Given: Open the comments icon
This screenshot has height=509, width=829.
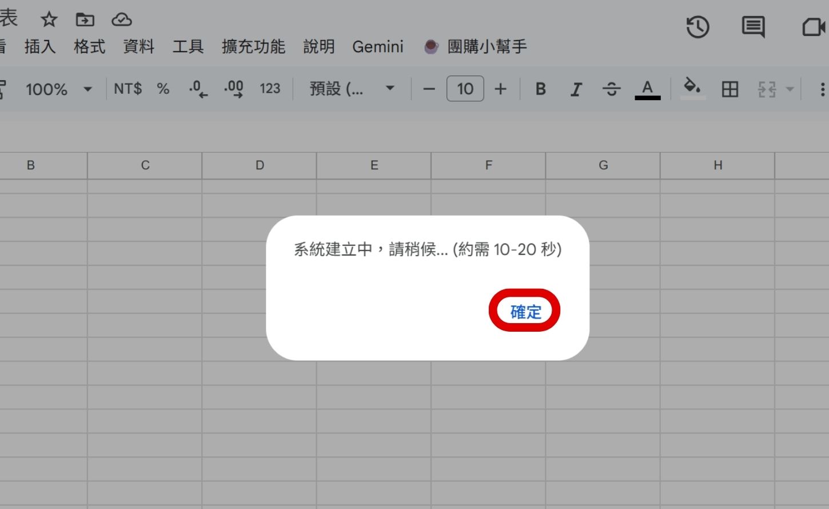Looking at the screenshot, I should (753, 26).
